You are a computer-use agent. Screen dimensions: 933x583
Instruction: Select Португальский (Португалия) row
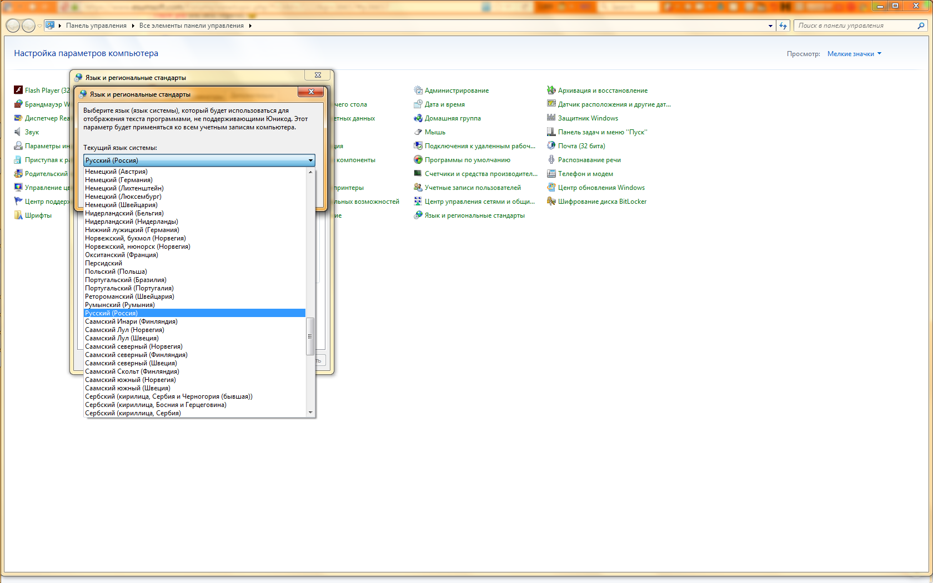[x=194, y=288]
